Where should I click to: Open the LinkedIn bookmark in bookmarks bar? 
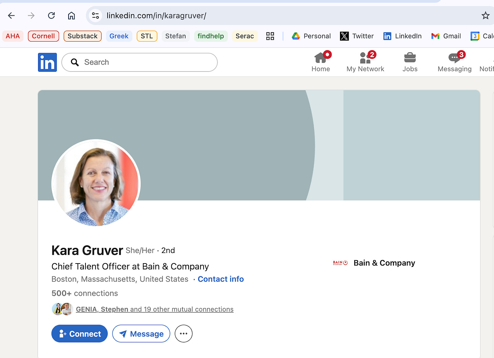coord(402,36)
